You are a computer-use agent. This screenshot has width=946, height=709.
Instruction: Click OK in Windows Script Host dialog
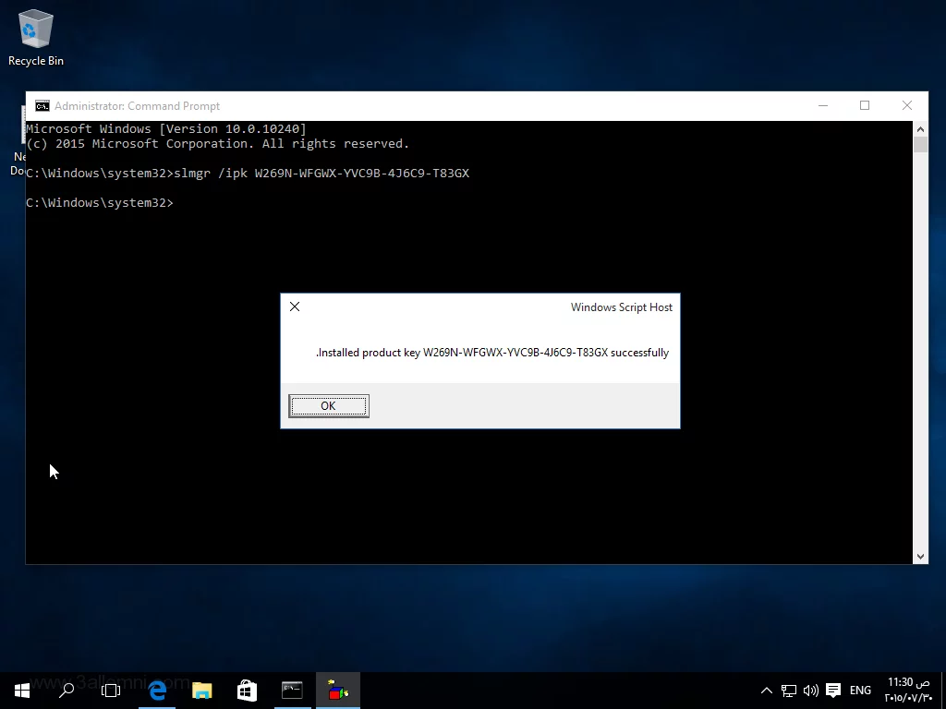coord(328,406)
